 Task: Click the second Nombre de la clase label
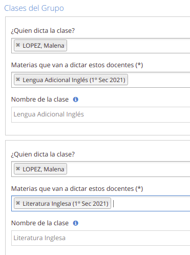40,223
